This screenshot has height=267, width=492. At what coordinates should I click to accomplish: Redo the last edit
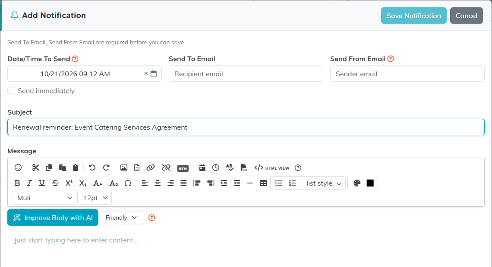coord(106,168)
